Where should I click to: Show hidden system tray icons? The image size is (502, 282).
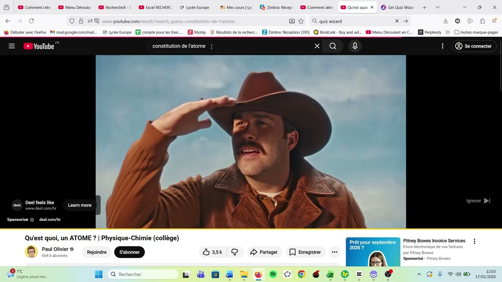419,274
